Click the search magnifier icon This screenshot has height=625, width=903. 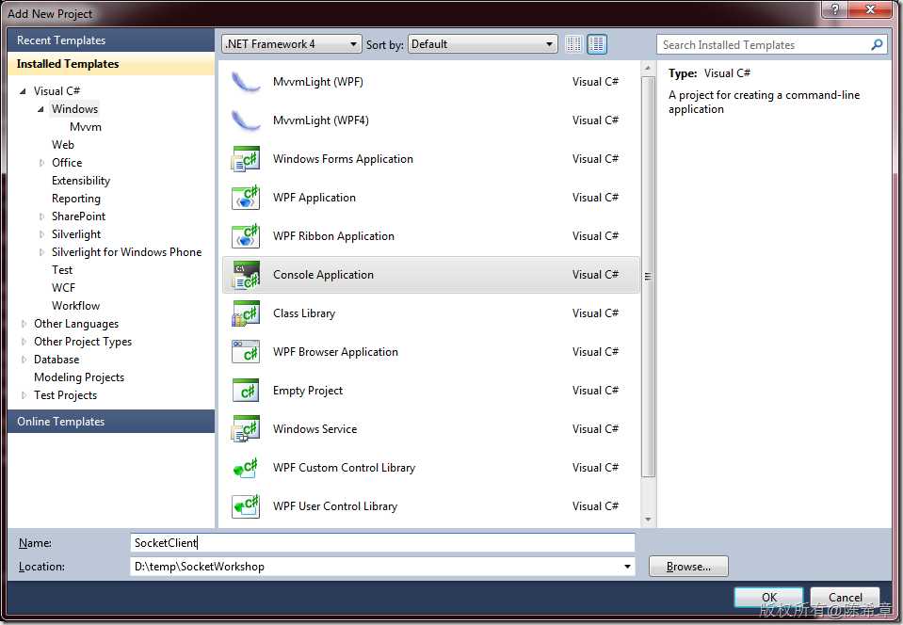click(877, 44)
